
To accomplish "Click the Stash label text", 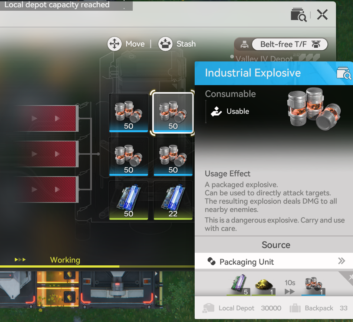I will coord(186,44).
